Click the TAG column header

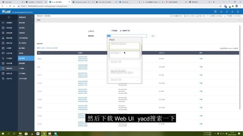(39, 53)
